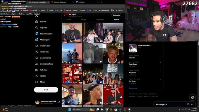Click Show more under trends
Viewport: 199px width, 112px height.
pyautogui.click(x=133, y=88)
